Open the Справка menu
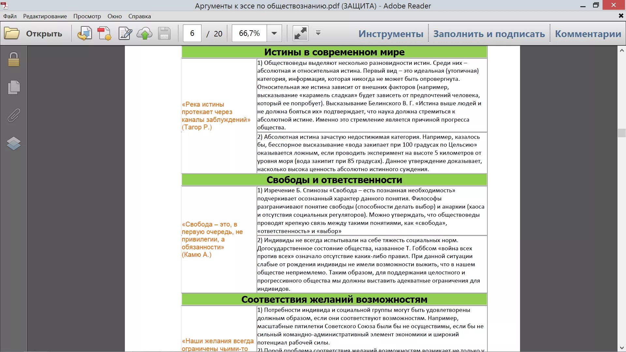Viewport: 626px width, 352px height. click(140, 16)
